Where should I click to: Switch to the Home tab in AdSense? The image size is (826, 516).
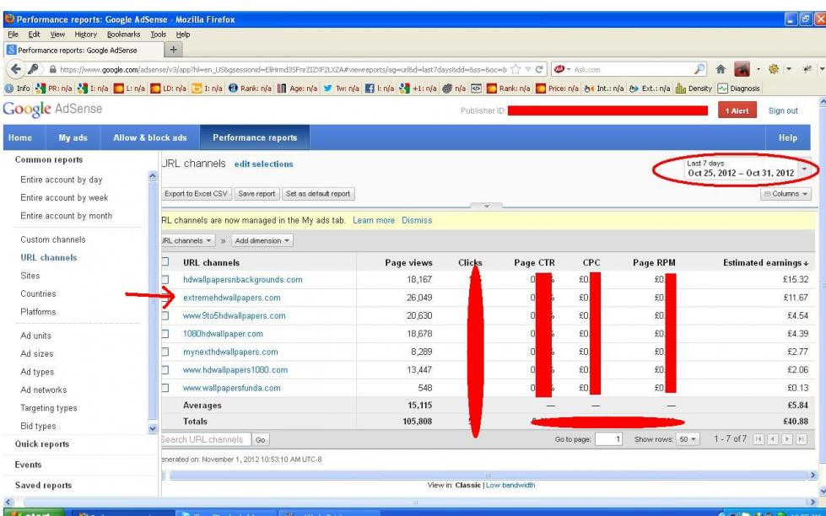coord(20,137)
